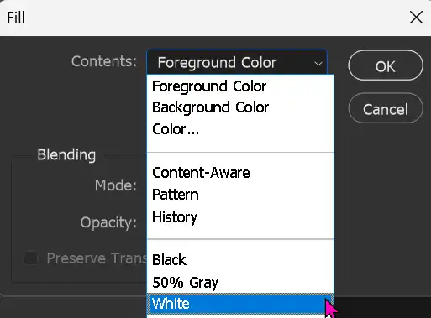Collapse the Contents dropdown arrow

tap(318, 64)
